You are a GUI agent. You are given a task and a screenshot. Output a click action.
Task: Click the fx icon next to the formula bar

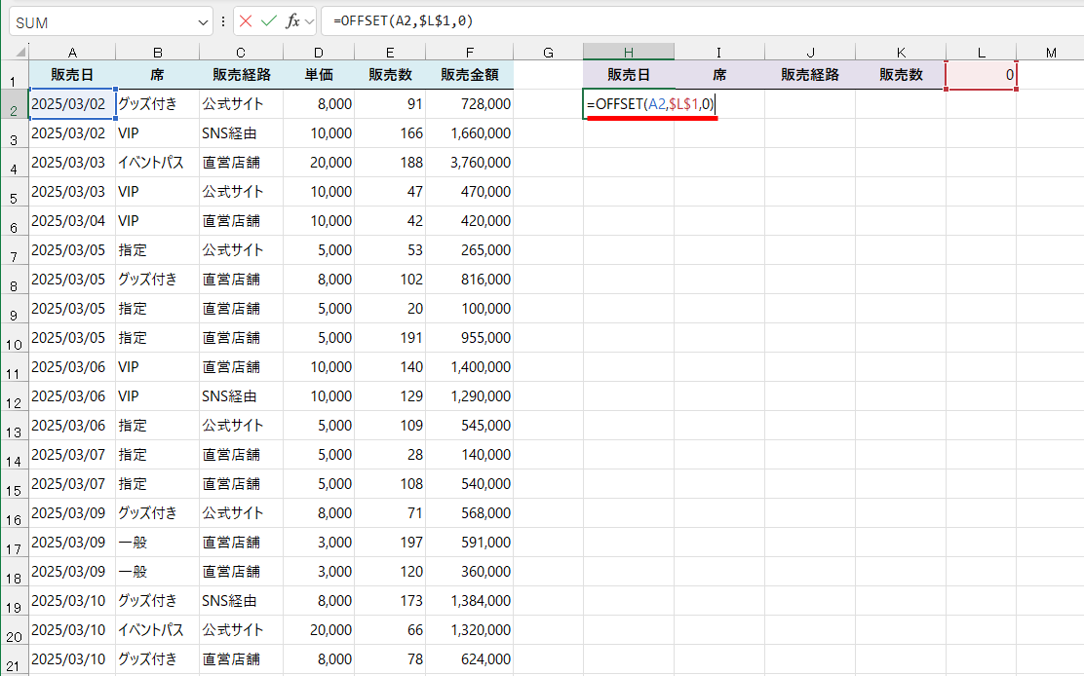[x=292, y=21]
